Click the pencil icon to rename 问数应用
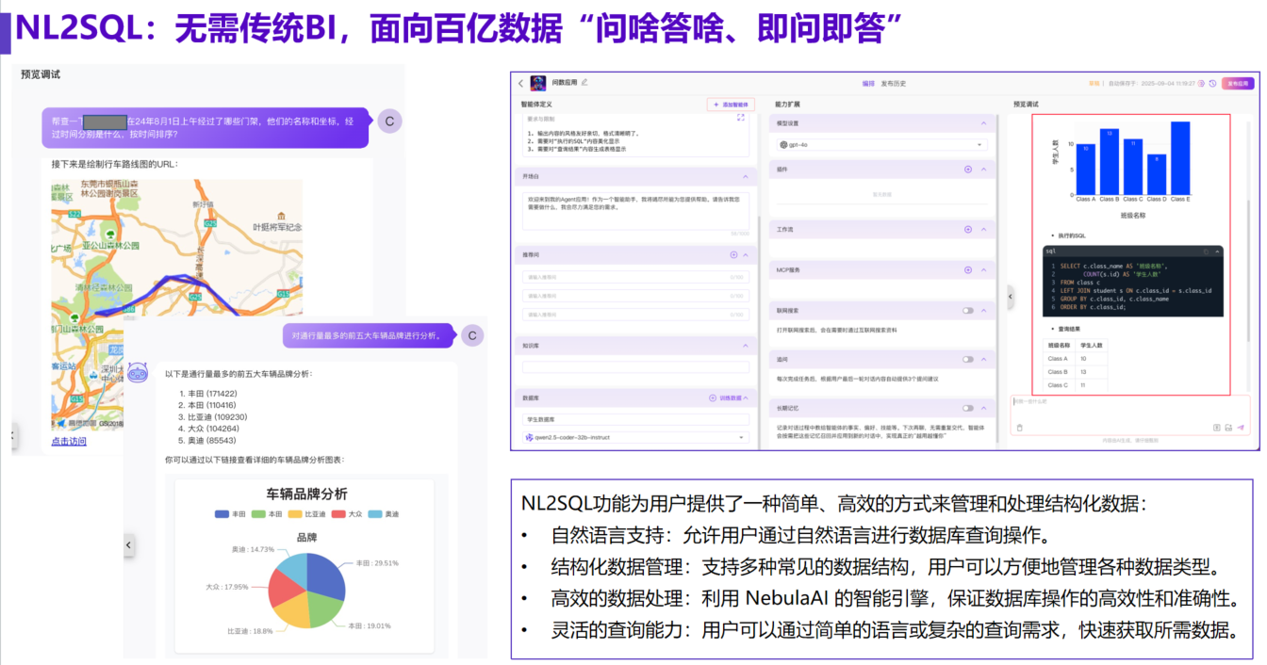The height and width of the screenshot is (665, 1267). click(584, 83)
